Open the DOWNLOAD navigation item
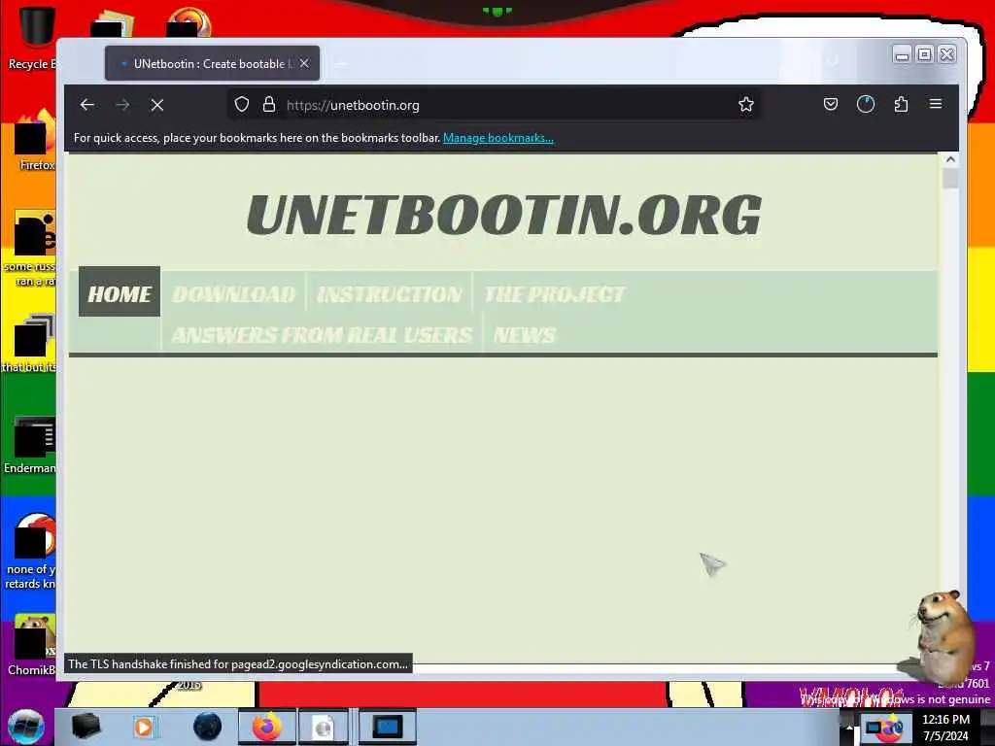995x746 pixels. tap(233, 293)
